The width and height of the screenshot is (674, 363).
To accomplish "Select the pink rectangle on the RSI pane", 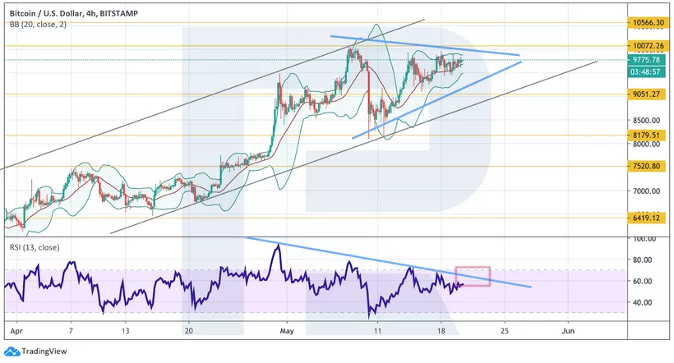I will click(473, 276).
